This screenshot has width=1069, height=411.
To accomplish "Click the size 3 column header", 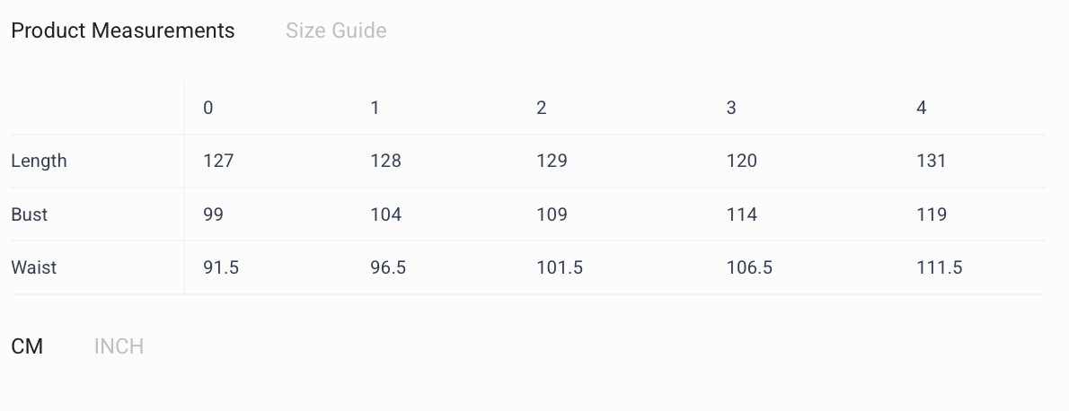I will click(731, 108).
